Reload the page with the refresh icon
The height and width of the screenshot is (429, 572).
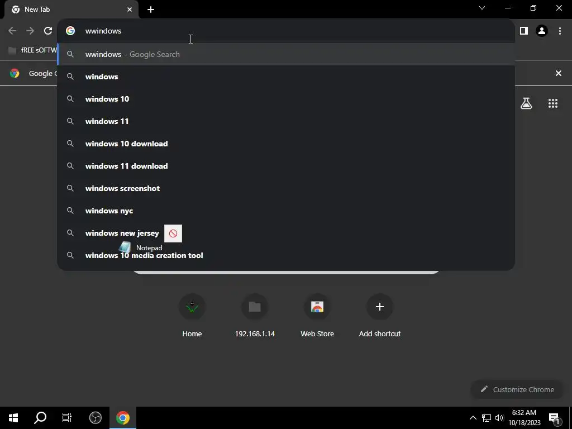48,31
